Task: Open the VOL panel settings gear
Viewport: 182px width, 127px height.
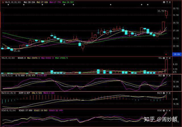Action: coord(164,58)
